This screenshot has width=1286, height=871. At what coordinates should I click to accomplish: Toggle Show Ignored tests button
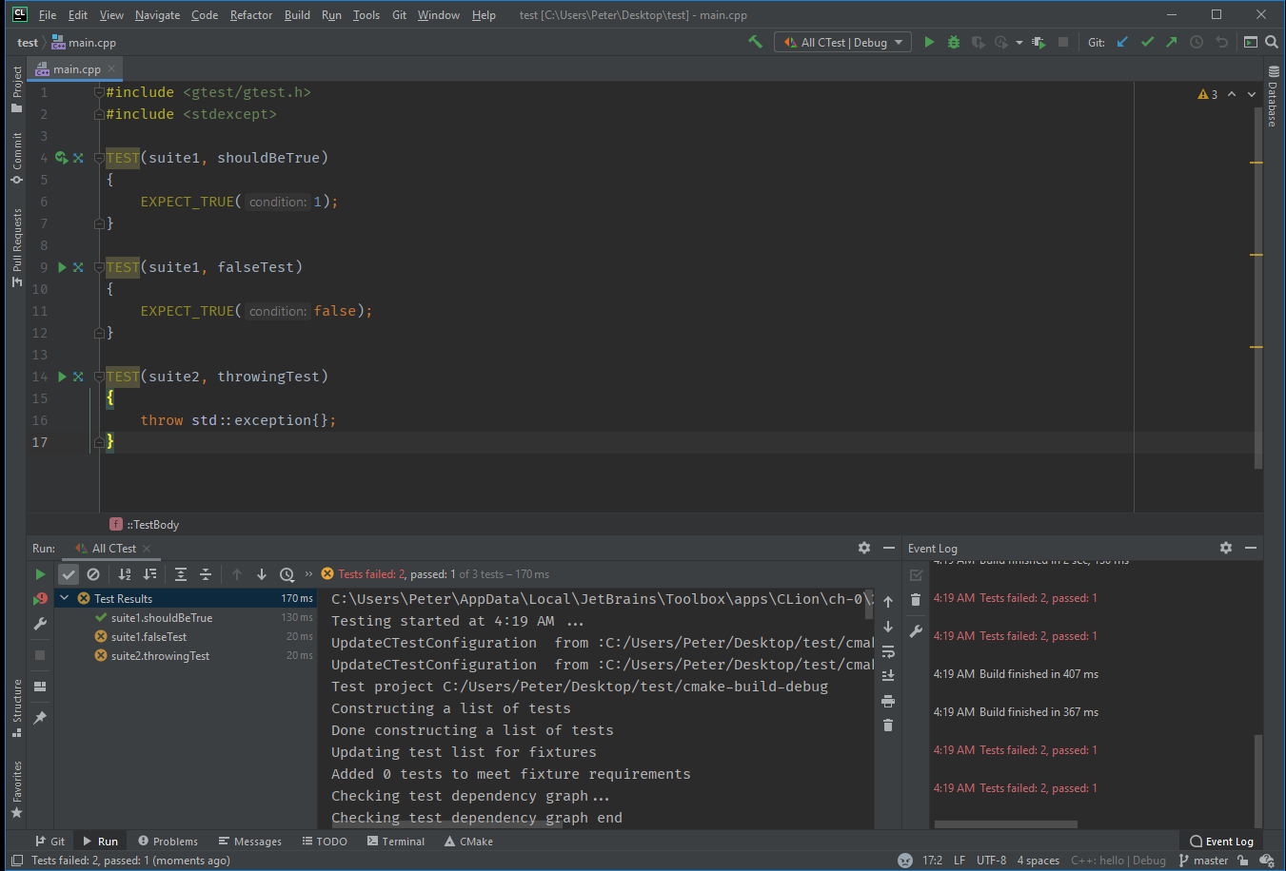click(93, 574)
